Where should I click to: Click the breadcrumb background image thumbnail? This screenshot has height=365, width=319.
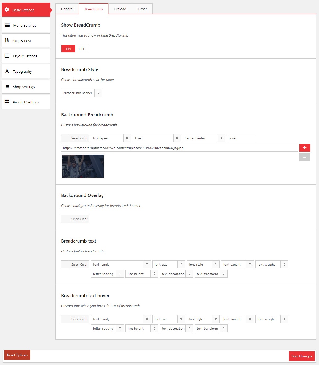[x=83, y=166]
